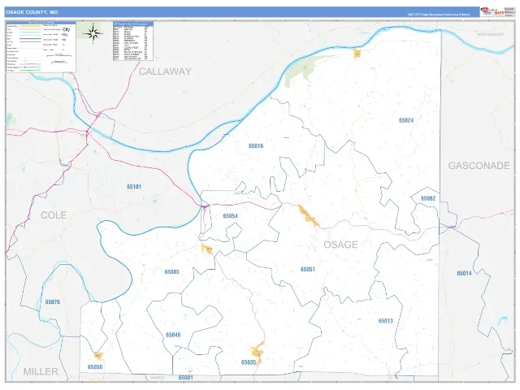Image resolution: width=520 pixels, height=390 pixels.
Task: Click the orange city area near OSAGE label
Action: coord(308,217)
